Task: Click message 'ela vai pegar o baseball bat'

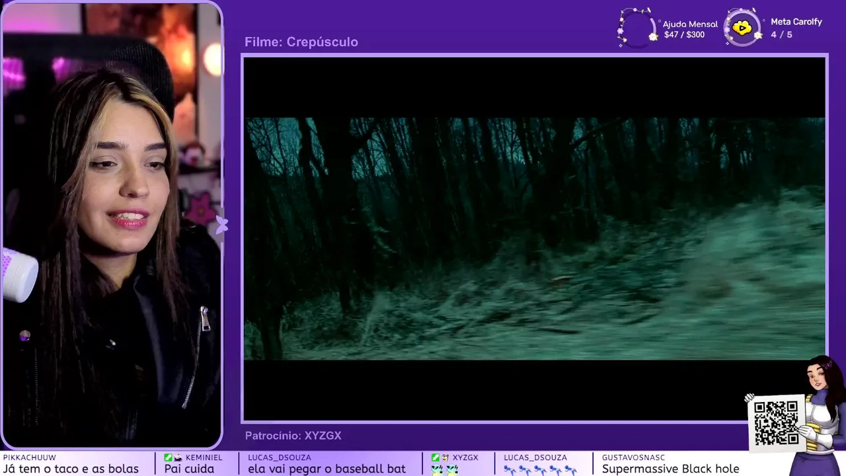Action: click(327, 469)
